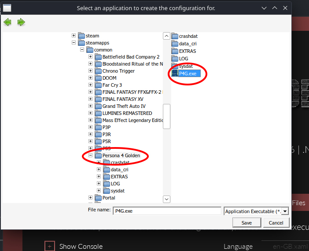Select the data_cri subfolder in the tree
This screenshot has height=251, width=309.
tap(119, 170)
